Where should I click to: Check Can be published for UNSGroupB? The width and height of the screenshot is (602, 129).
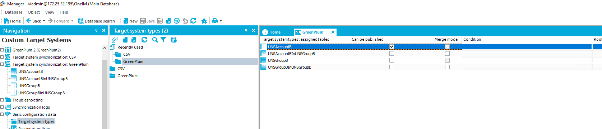(392, 60)
